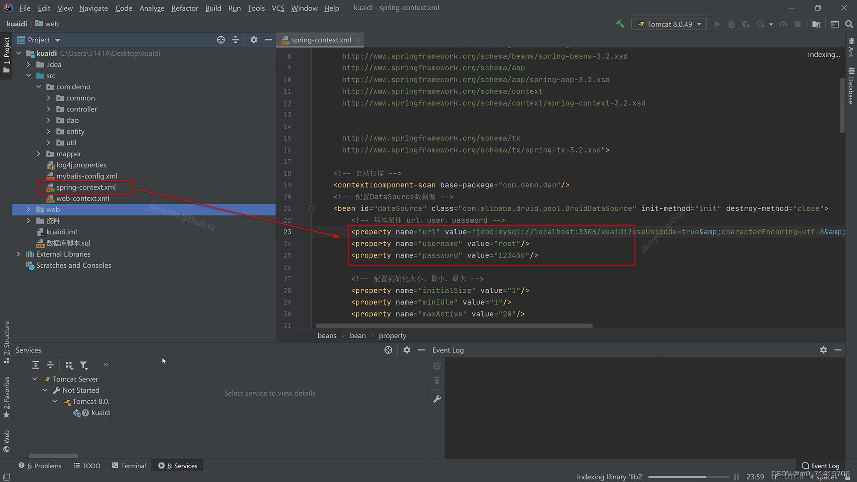Click the bean breadcrumb
The image size is (857, 482).
tap(358, 336)
